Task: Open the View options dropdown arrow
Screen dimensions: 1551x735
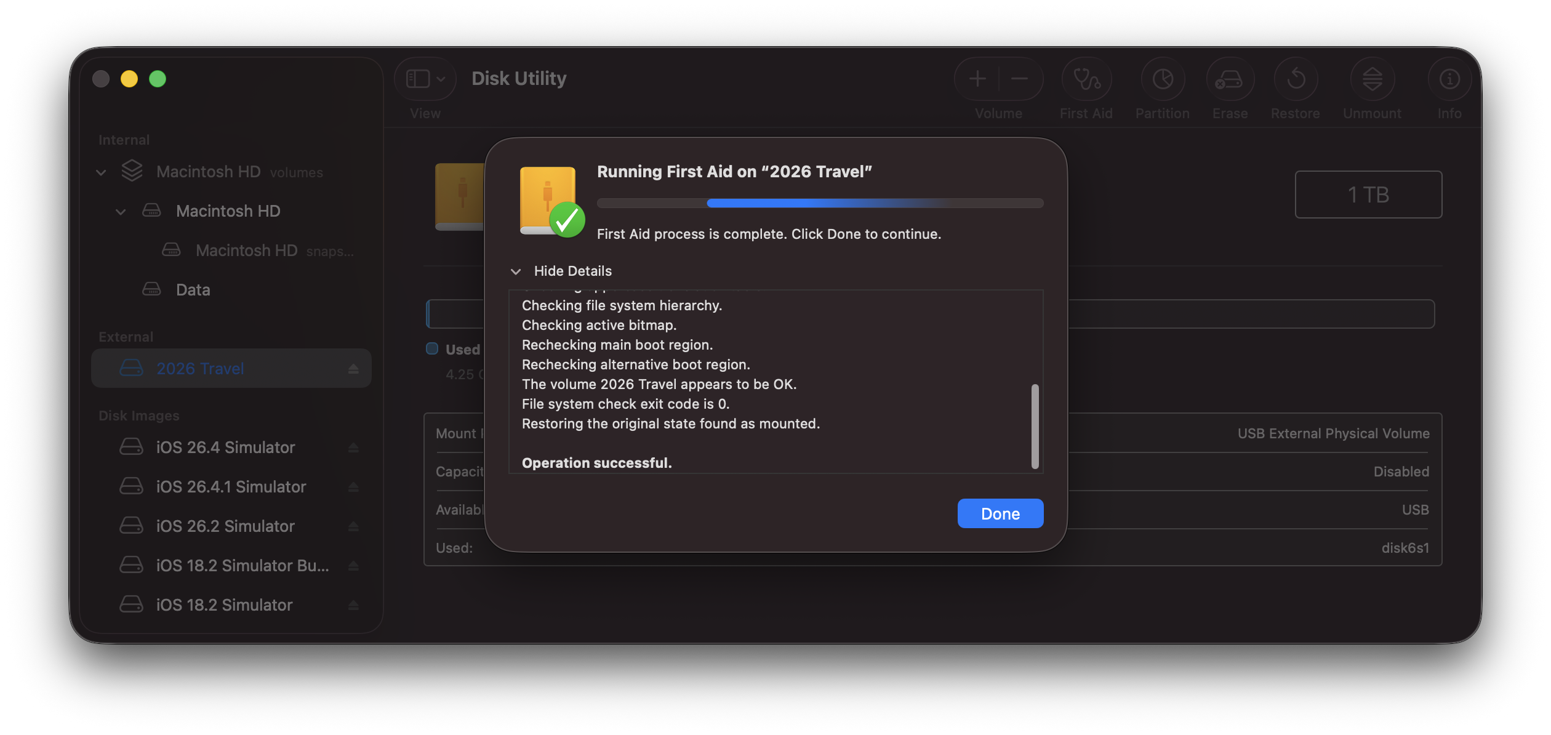Action: tap(441, 79)
